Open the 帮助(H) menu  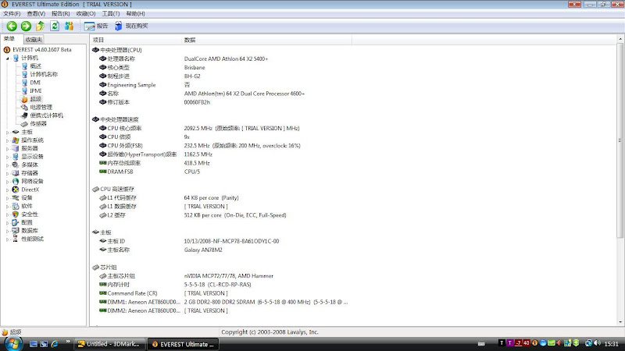click(x=135, y=13)
